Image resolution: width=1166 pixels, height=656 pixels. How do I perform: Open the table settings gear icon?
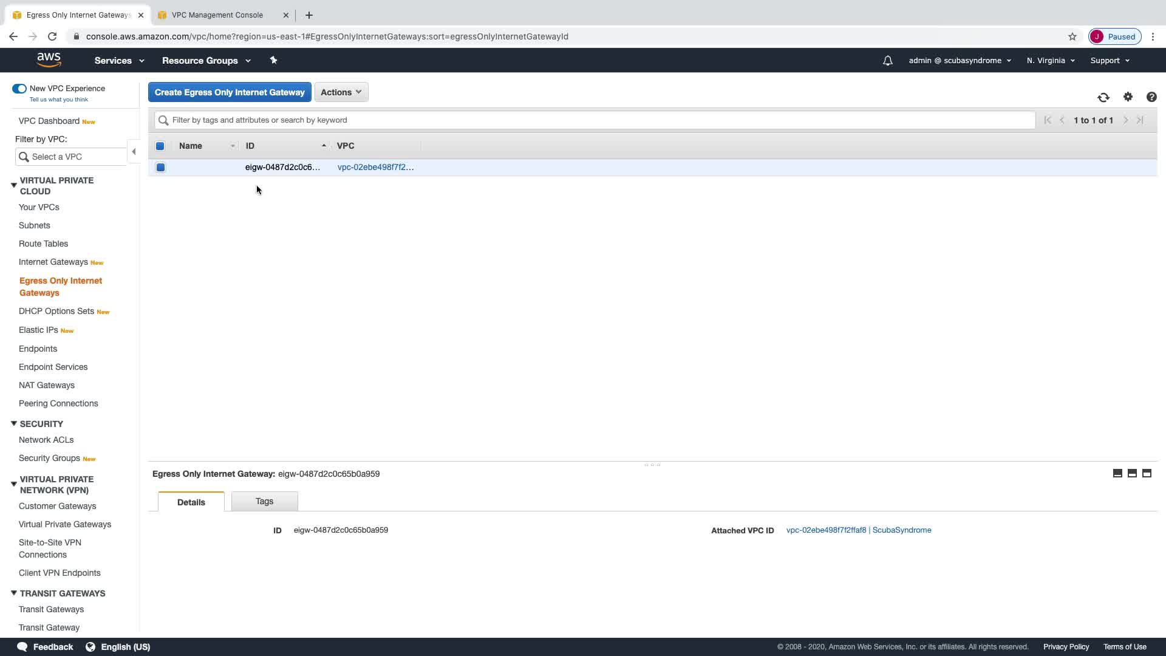(x=1128, y=97)
